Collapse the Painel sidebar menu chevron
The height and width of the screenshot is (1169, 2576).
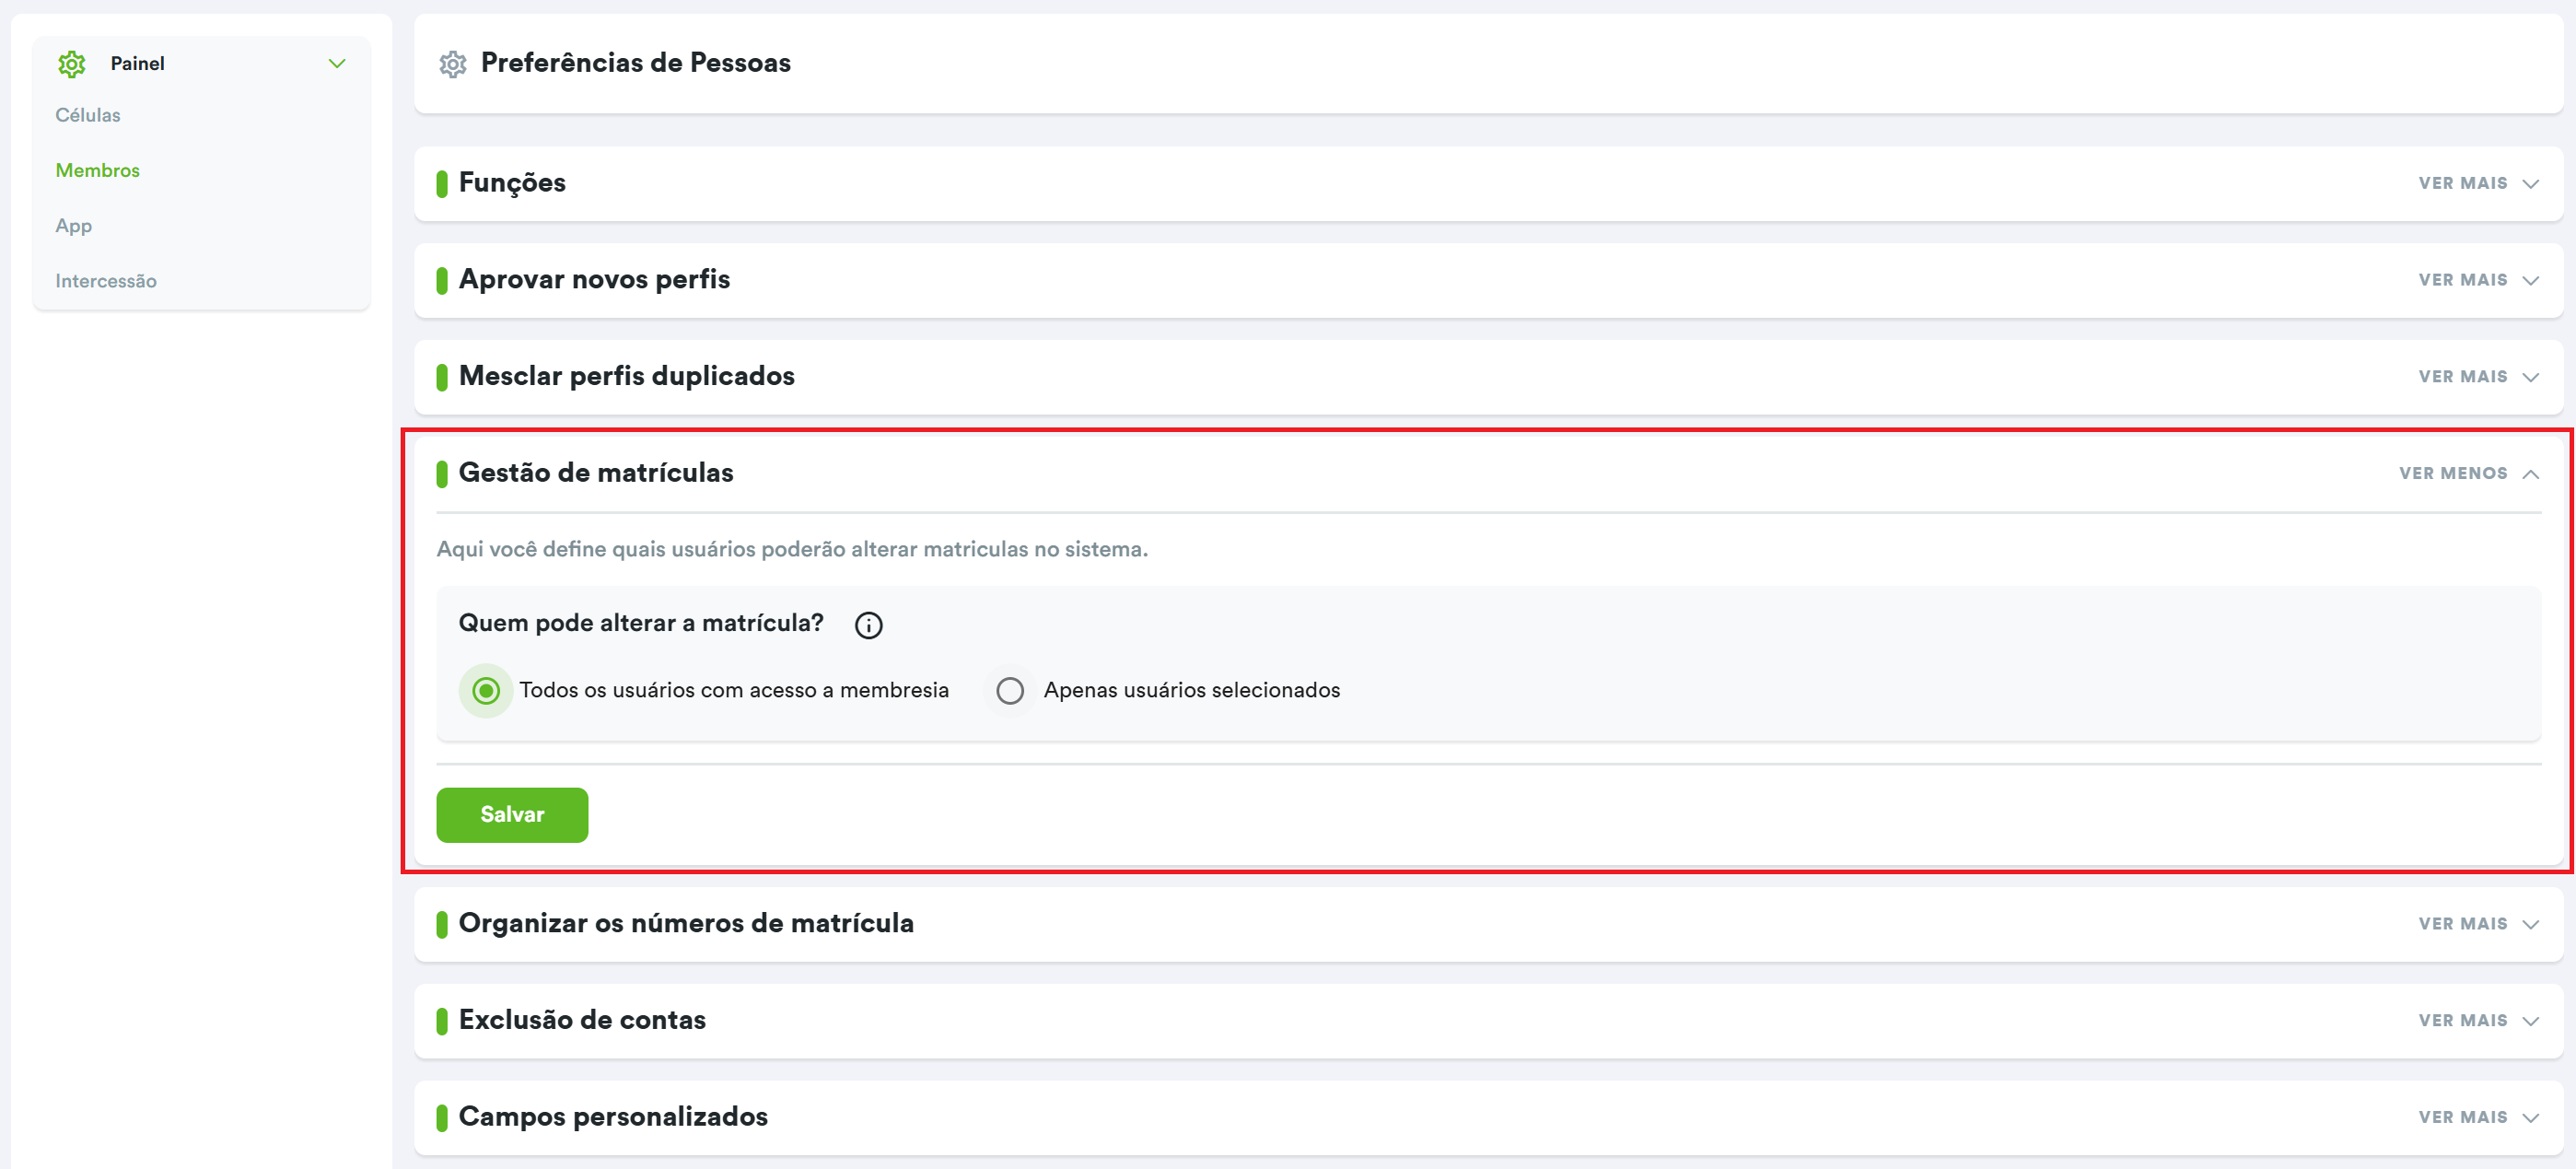tap(337, 64)
